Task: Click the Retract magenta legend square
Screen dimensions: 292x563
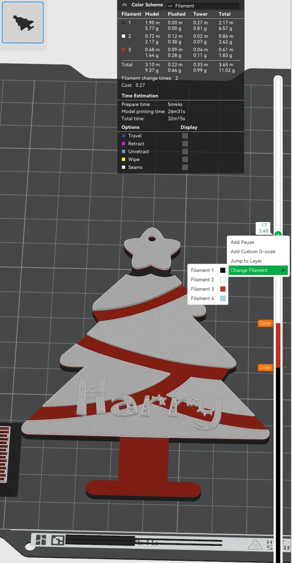Action: click(x=124, y=144)
